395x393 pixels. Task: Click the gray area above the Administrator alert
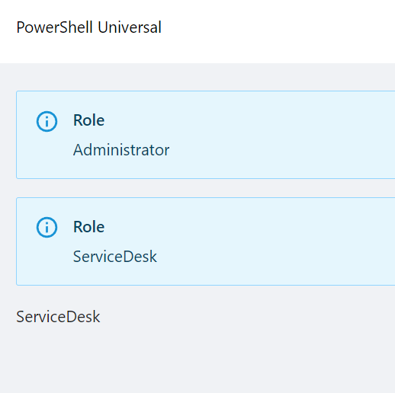click(197, 77)
